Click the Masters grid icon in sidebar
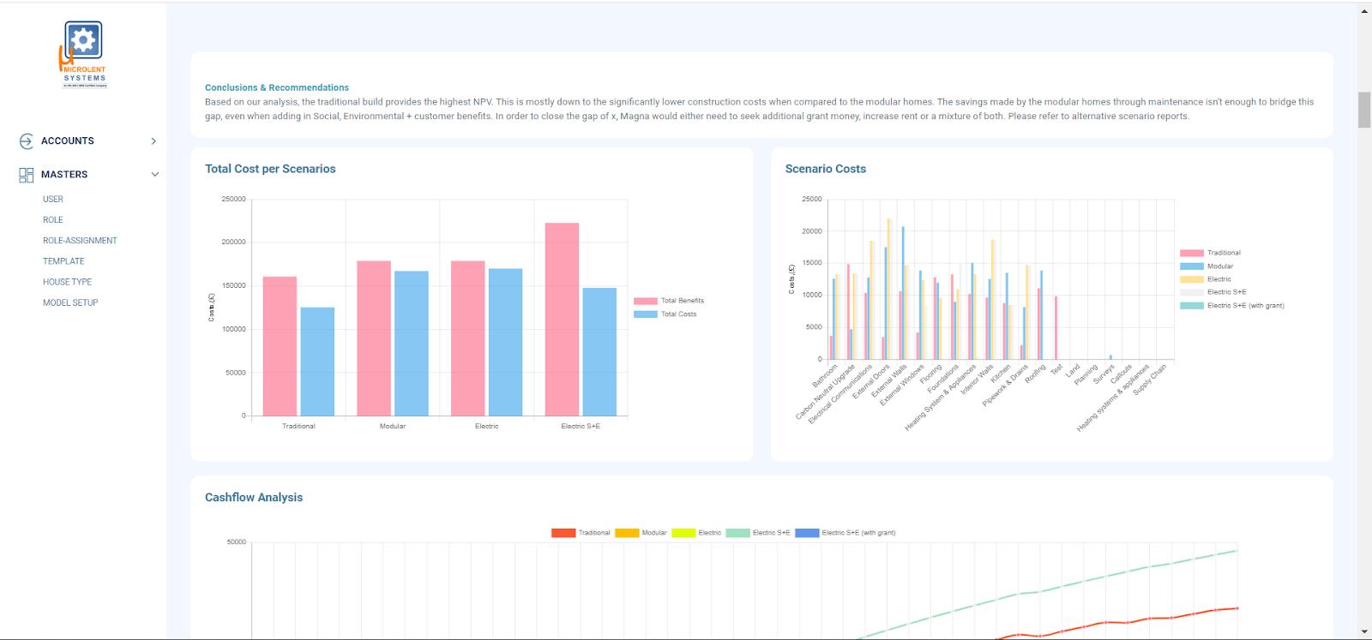This screenshot has width=1372, height=640. point(26,175)
